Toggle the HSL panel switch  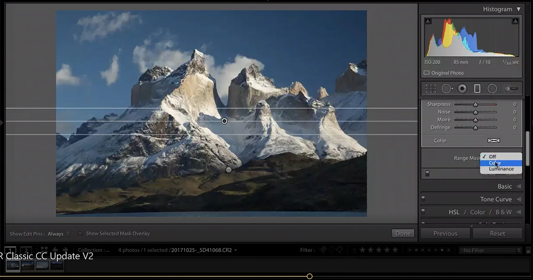coord(423,211)
